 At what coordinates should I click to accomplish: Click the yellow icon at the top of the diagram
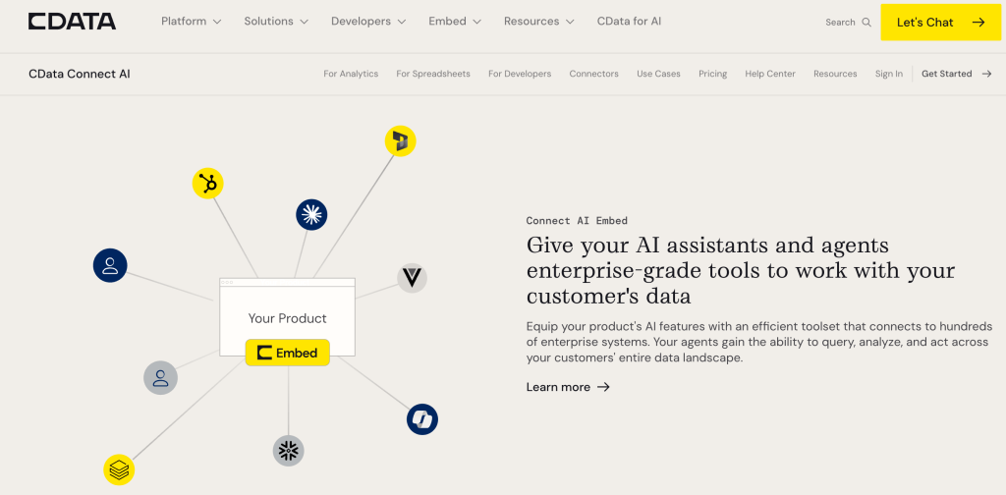(x=401, y=141)
